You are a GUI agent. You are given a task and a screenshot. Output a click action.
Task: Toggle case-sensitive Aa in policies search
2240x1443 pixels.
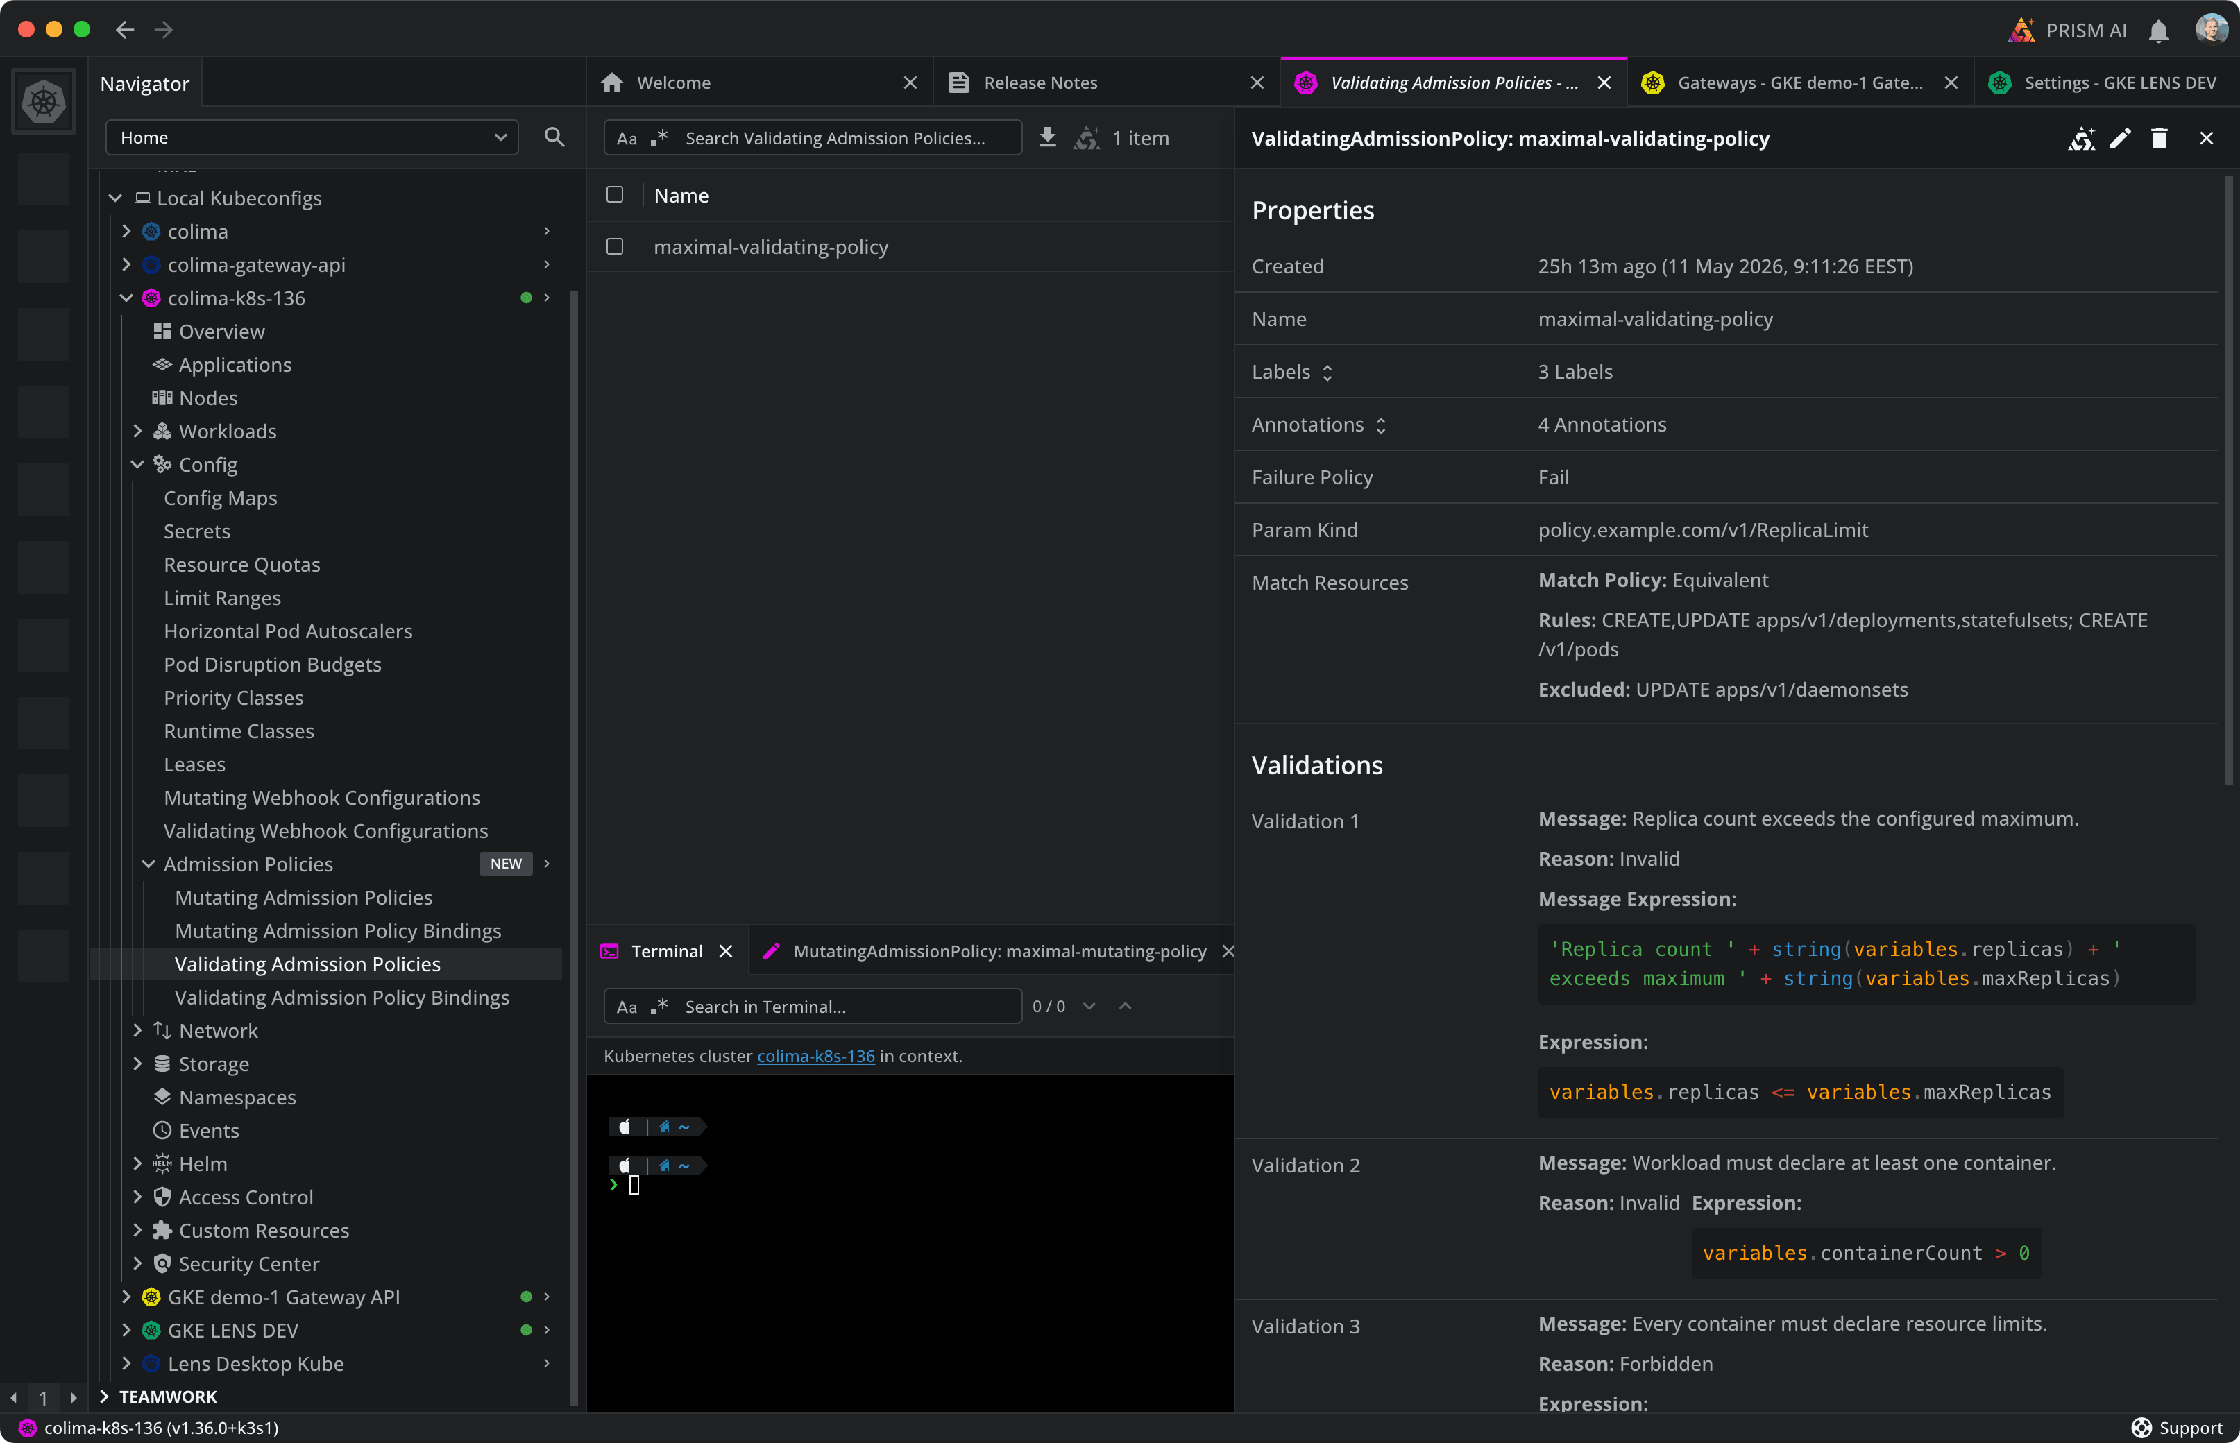click(x=627, y=139)
